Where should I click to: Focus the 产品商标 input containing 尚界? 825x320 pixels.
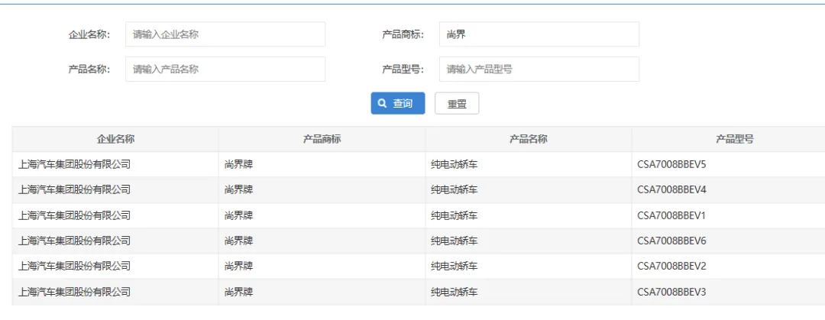click(x=539, y=34)
